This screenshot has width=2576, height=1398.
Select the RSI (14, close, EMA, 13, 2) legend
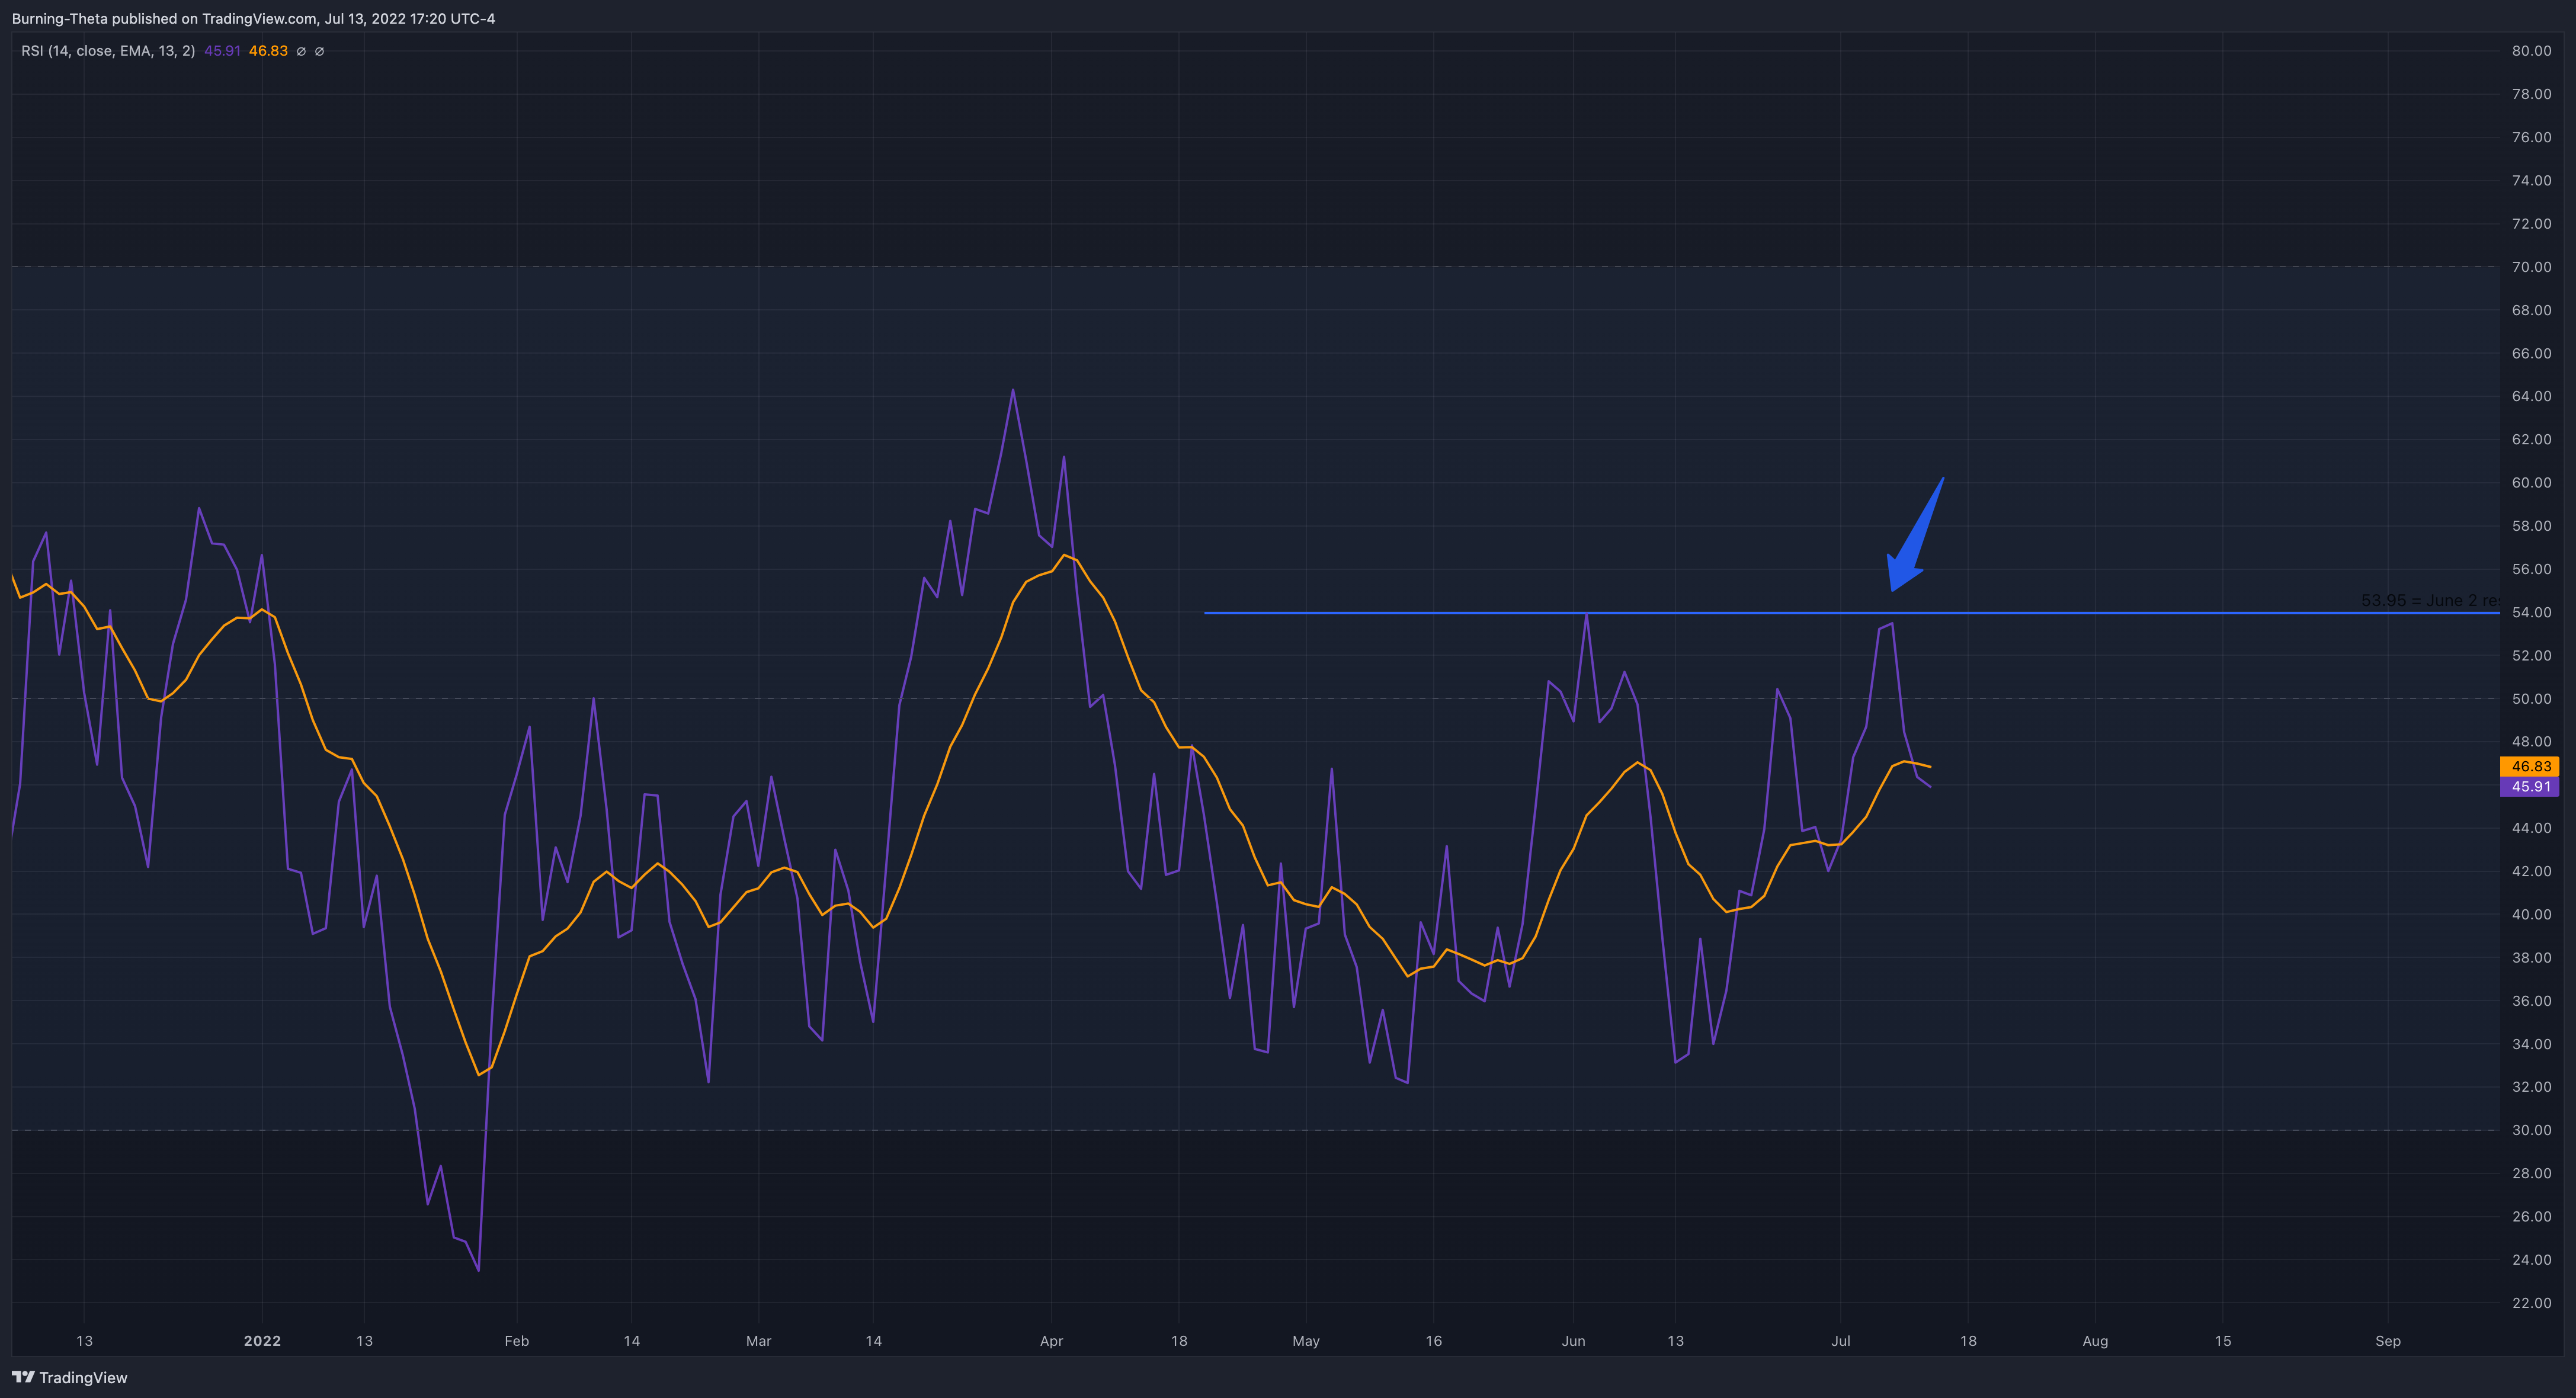pyautogui.click(x=108, y=51)
